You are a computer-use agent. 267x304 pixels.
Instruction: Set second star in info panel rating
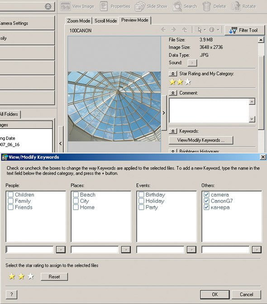[x=180, y=82]
